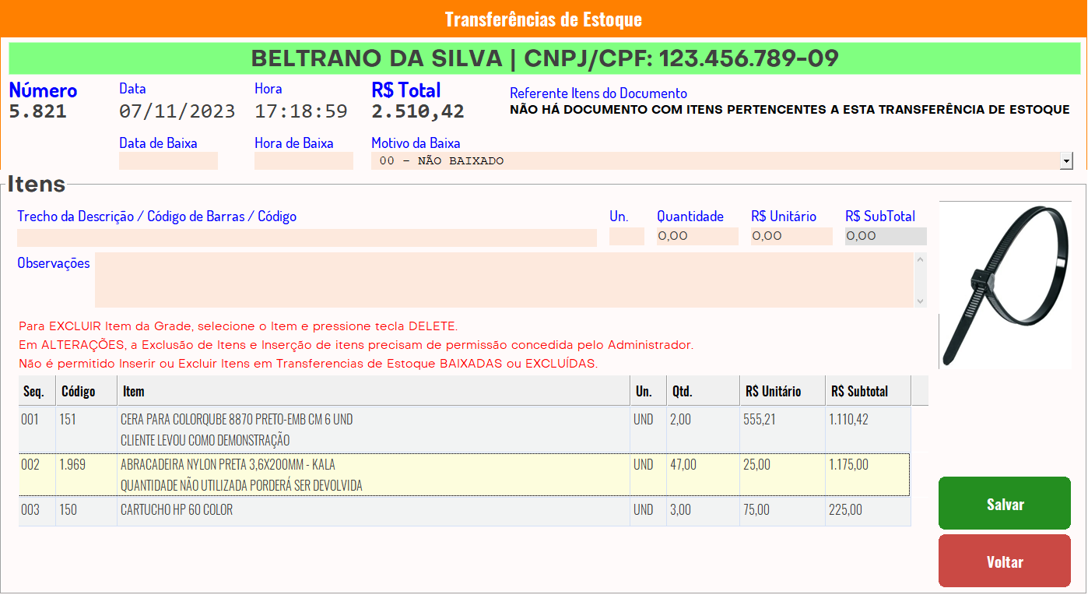Image resolution: width=1088 pixels, height=595 pixels.
Task: Click the time value 17:18:59
Action: (x=301, y=111)
